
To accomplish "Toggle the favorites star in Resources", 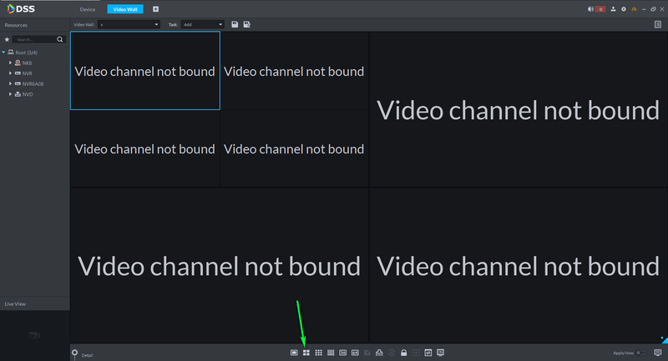I will [x=7, y=39].
